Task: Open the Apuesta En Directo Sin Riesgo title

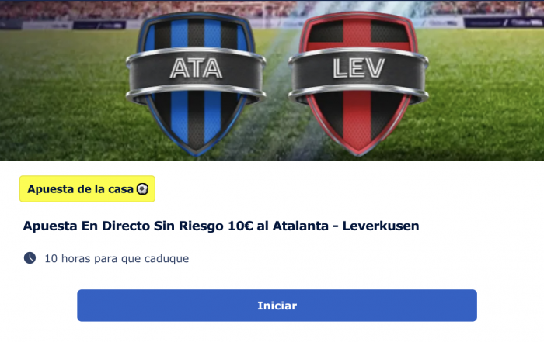Action: click(221, 226)
